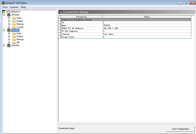Viewport: 196px width, 134px height.
Task: Click the DB folder icon
Action: [x=14, y=43]
